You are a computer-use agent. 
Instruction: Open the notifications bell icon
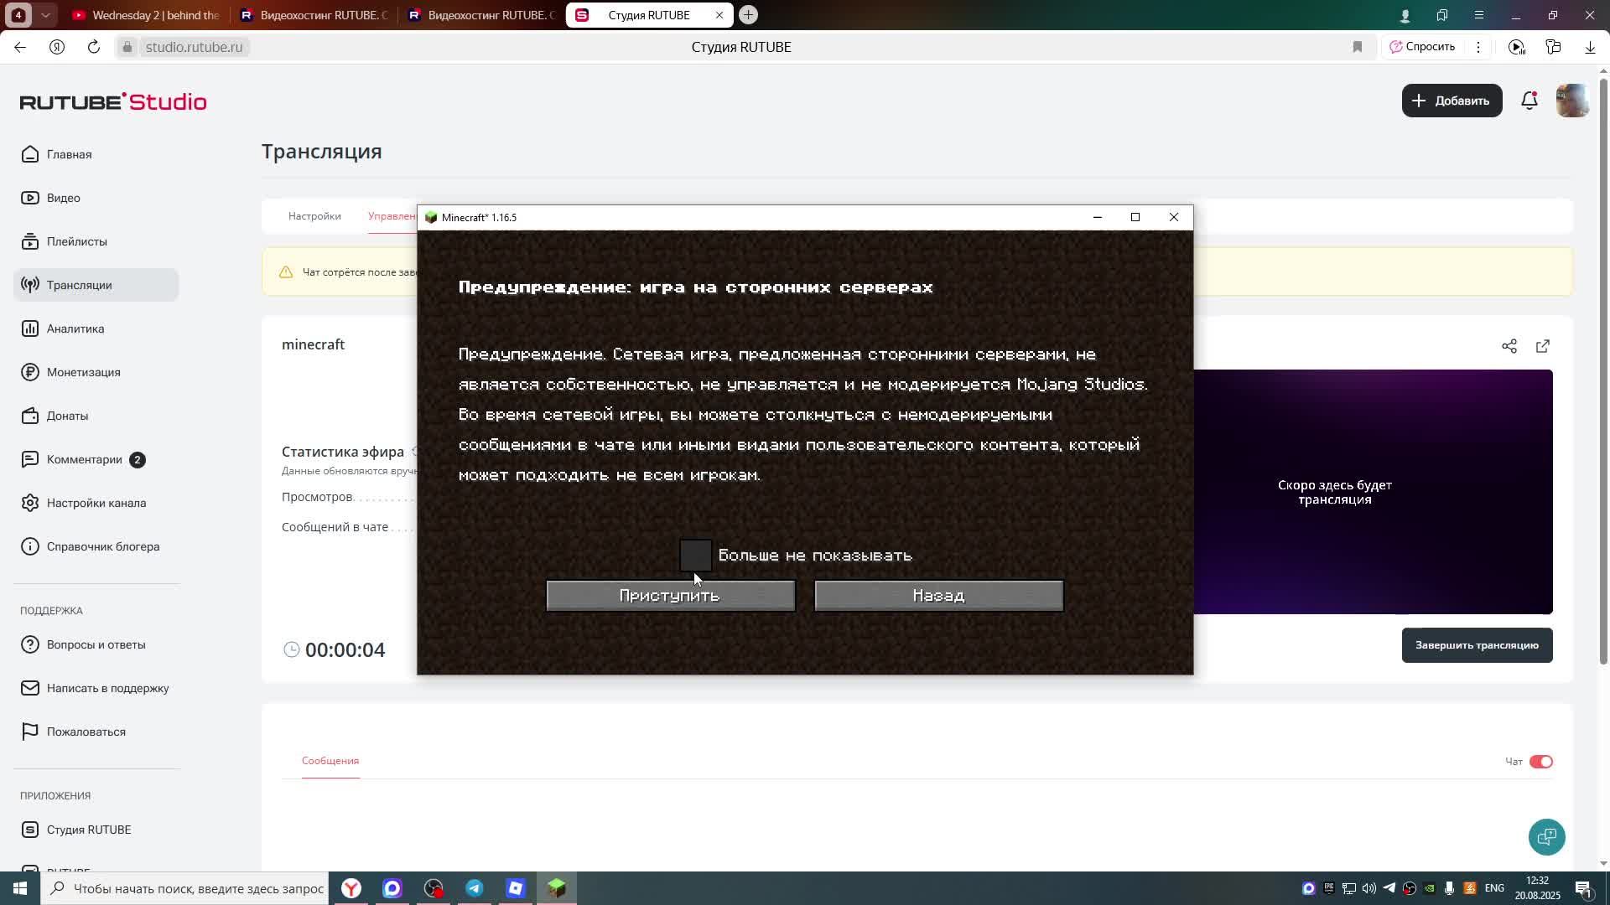1529,101
